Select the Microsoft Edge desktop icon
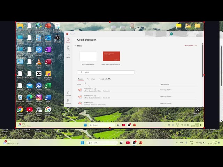This screenshot has width=223, height=167. tap(29, 99)
